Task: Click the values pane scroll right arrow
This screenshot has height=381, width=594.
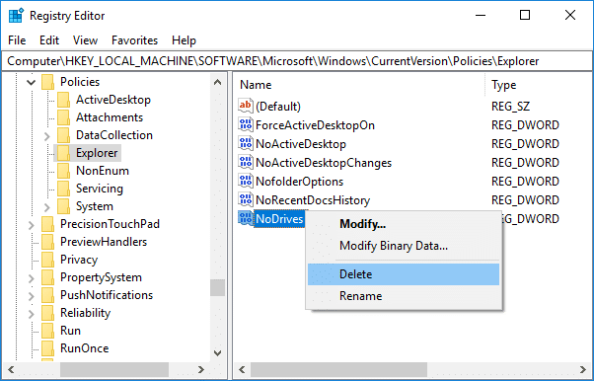Action: pos(583,369)
